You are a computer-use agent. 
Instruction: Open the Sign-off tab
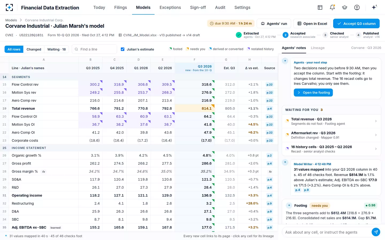[198, 7]
